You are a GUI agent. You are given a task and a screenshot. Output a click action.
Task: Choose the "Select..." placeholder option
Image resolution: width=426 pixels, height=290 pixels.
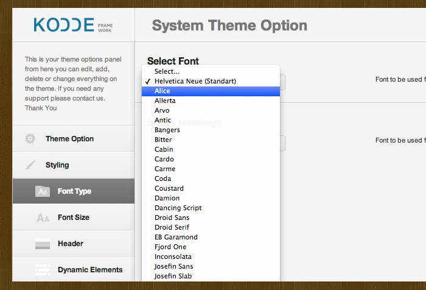167,71
